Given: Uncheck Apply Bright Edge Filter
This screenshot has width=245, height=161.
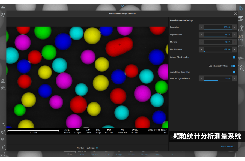Looking at the screenshot, I should click(234, 72).
